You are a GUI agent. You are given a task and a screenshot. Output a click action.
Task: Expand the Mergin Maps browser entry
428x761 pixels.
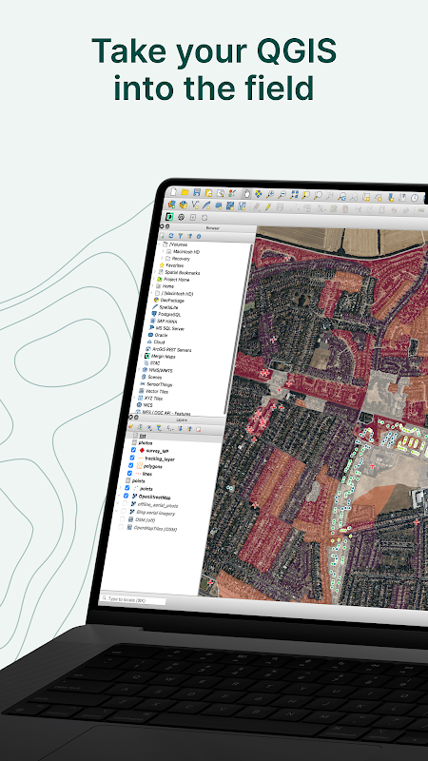pos(142,356)
